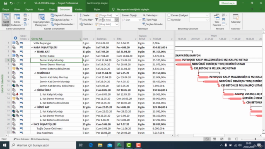The image size is (265, 149).
Task: Switch to the Proje ribbon tab
Action: [52, 10]
